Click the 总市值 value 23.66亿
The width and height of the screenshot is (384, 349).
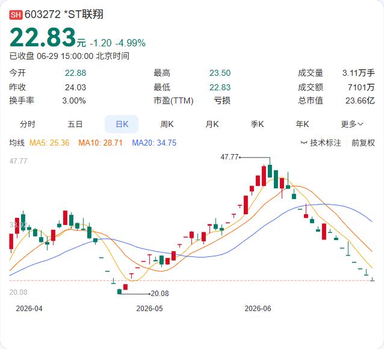(x=360, y=100)
